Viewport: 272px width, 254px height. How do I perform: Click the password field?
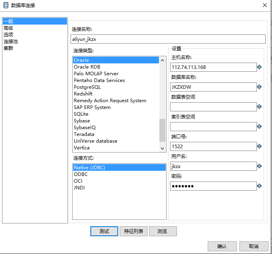[213, 186]
